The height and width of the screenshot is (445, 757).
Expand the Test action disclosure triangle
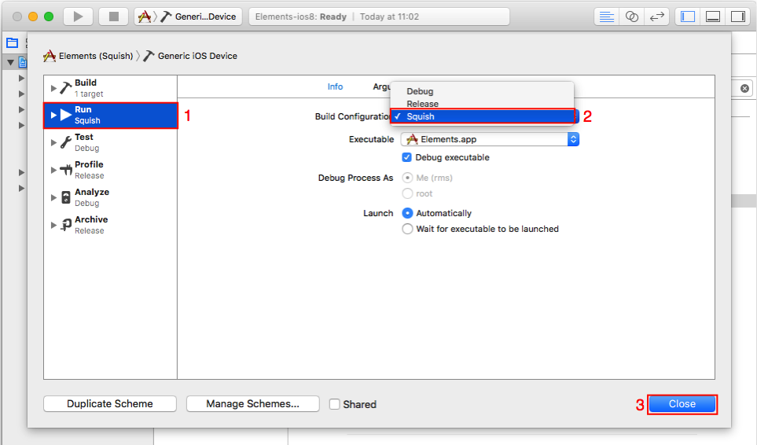[53, 143]
